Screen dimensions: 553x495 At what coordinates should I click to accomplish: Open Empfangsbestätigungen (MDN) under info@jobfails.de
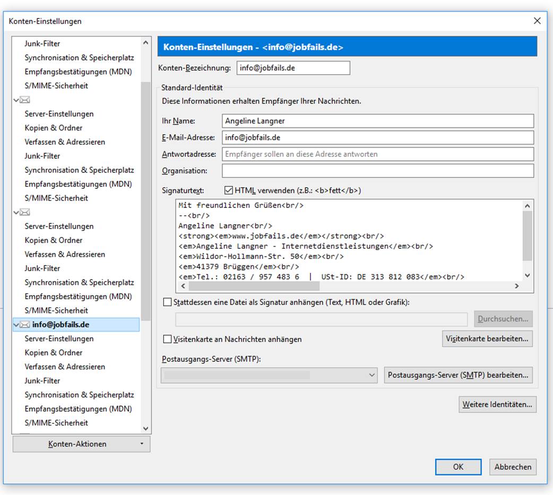pos(79,409)
